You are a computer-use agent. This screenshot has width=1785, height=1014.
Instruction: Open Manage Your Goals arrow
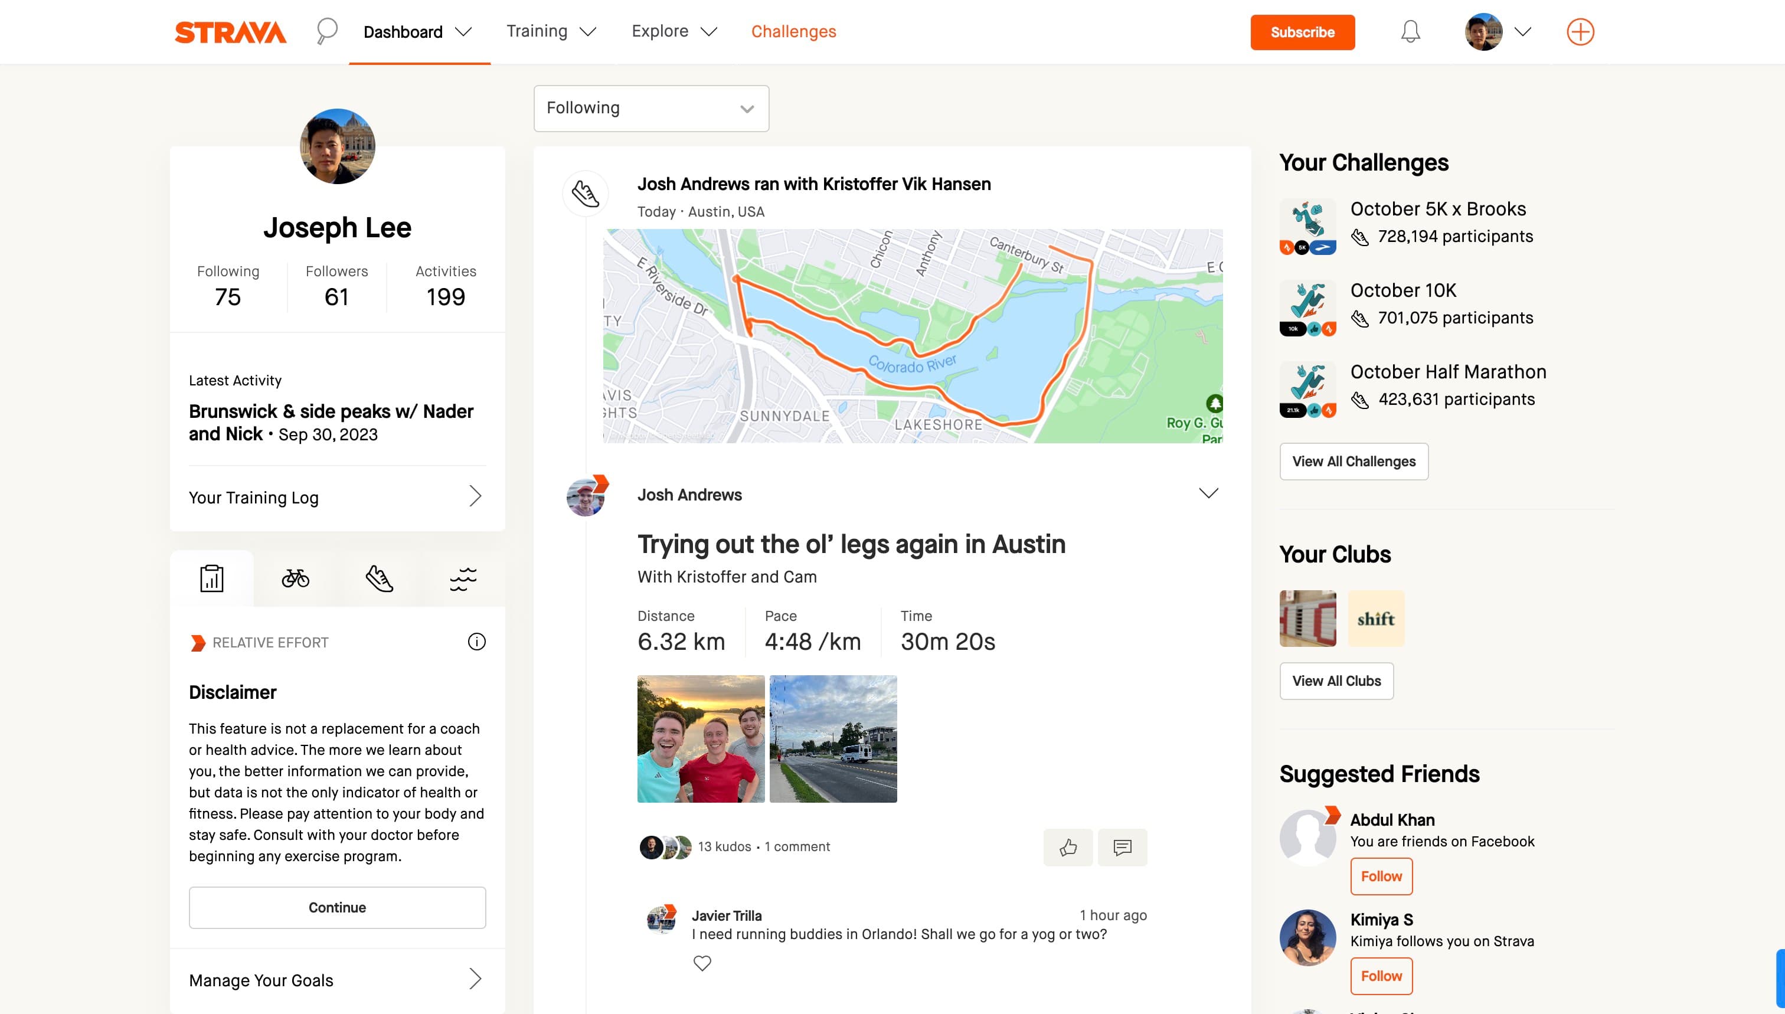475,979
